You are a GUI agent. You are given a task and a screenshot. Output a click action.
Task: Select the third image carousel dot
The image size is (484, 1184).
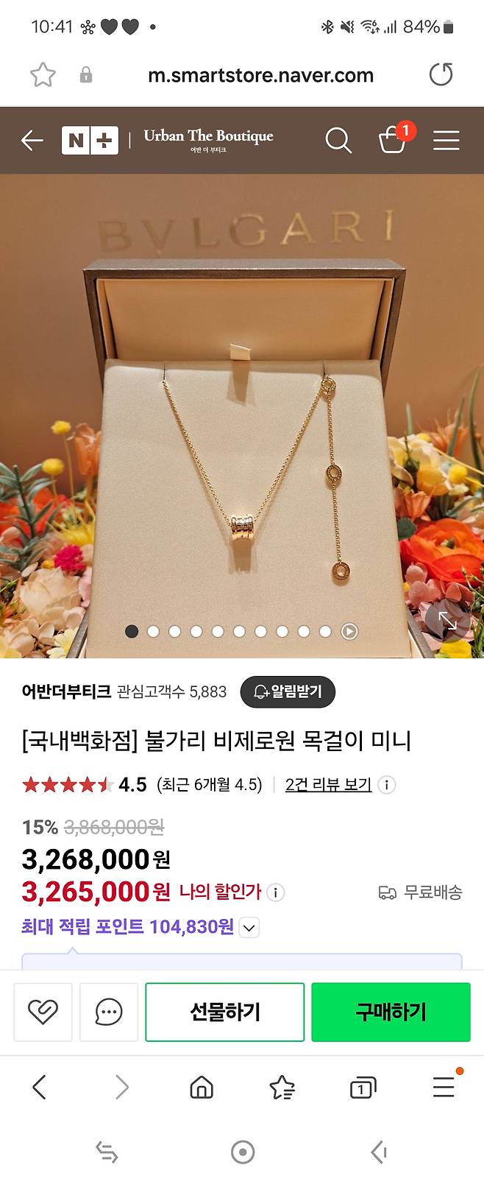(174, 631)
